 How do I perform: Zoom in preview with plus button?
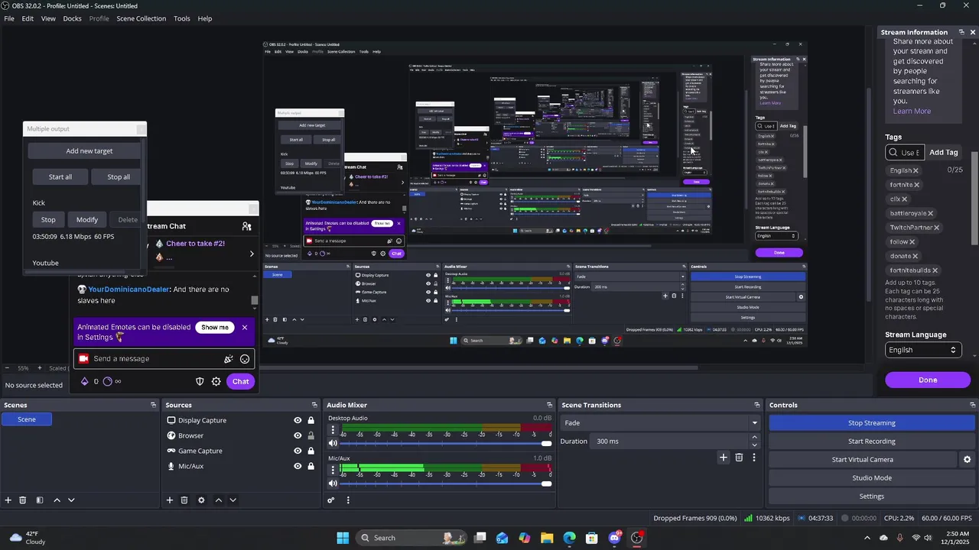[40, 368]
